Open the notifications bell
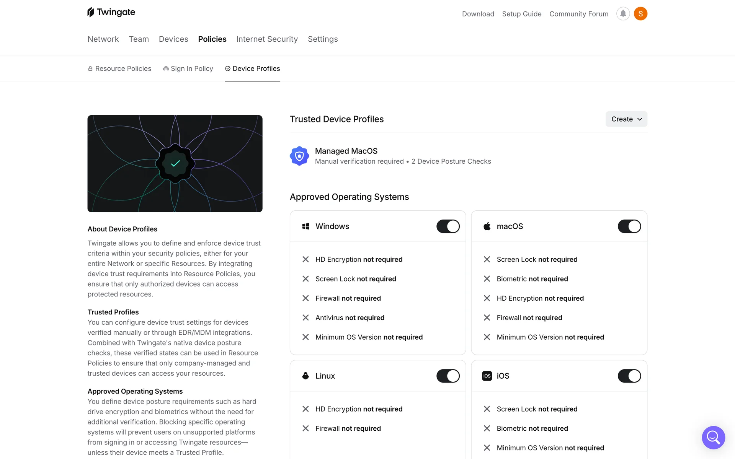 tap(623, 14)
